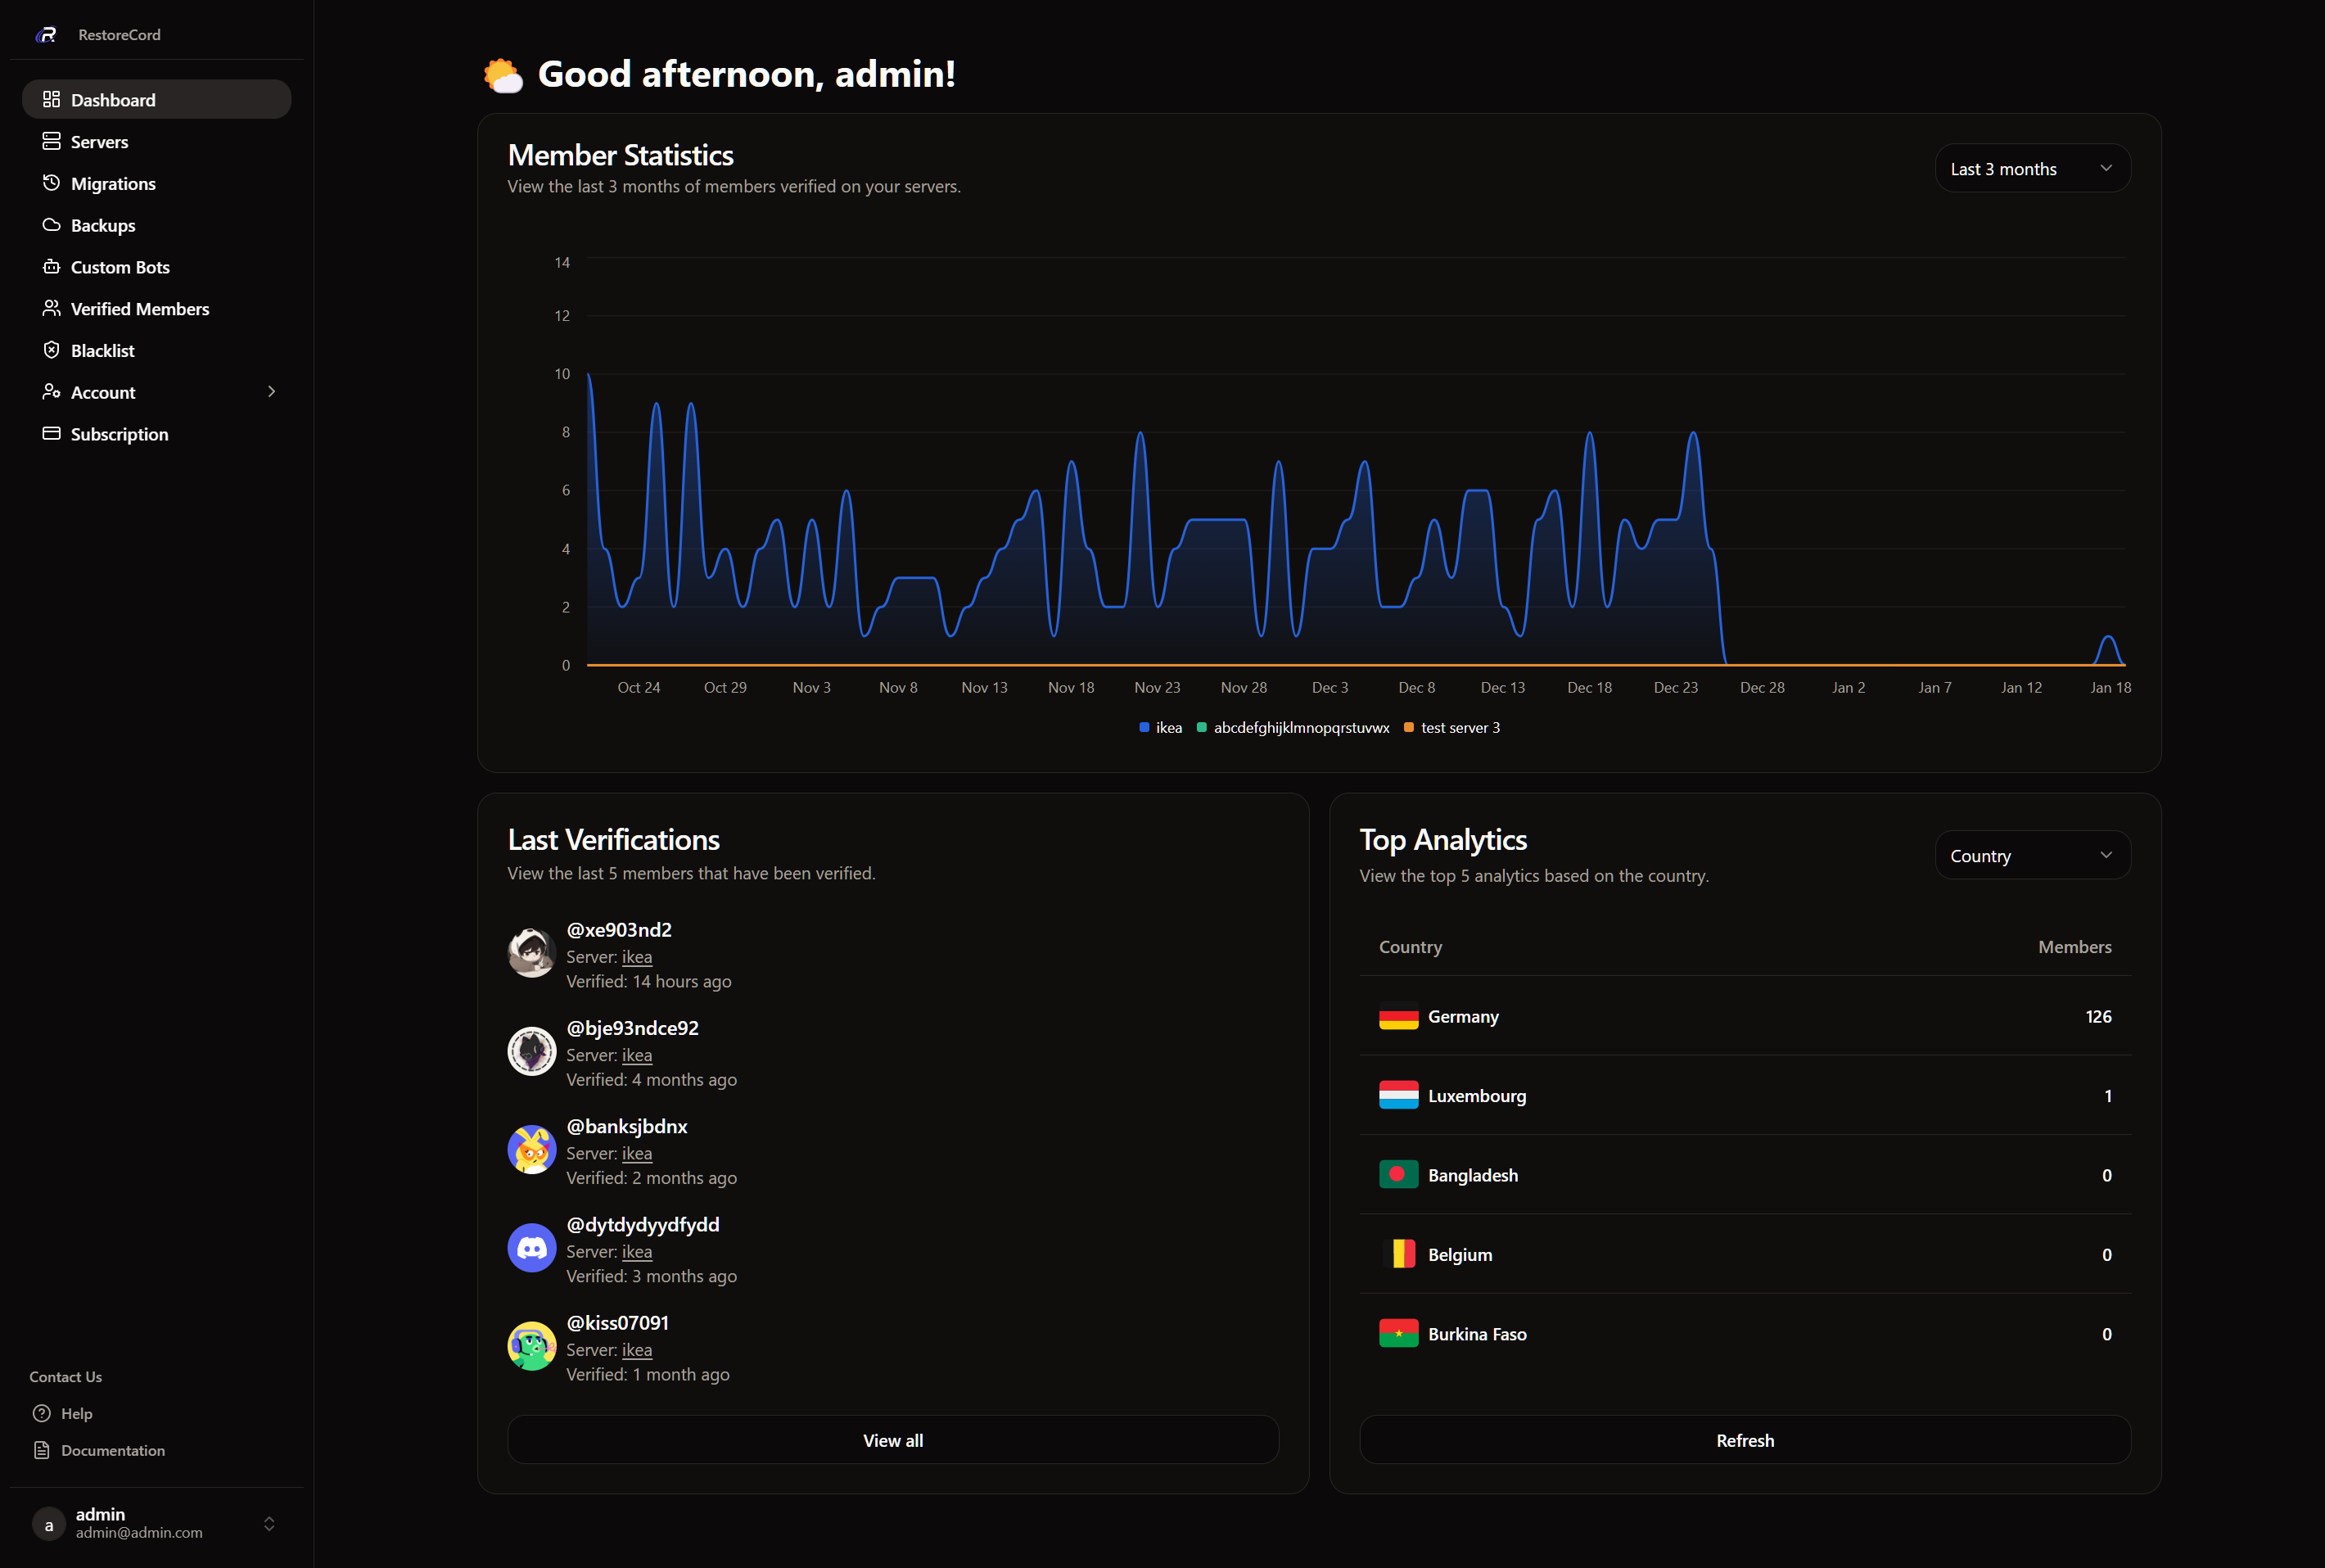Click the Germany member count 126
Image resolution: width=2325 pixels, height=1568 pixels.
coord(2098,1016)
